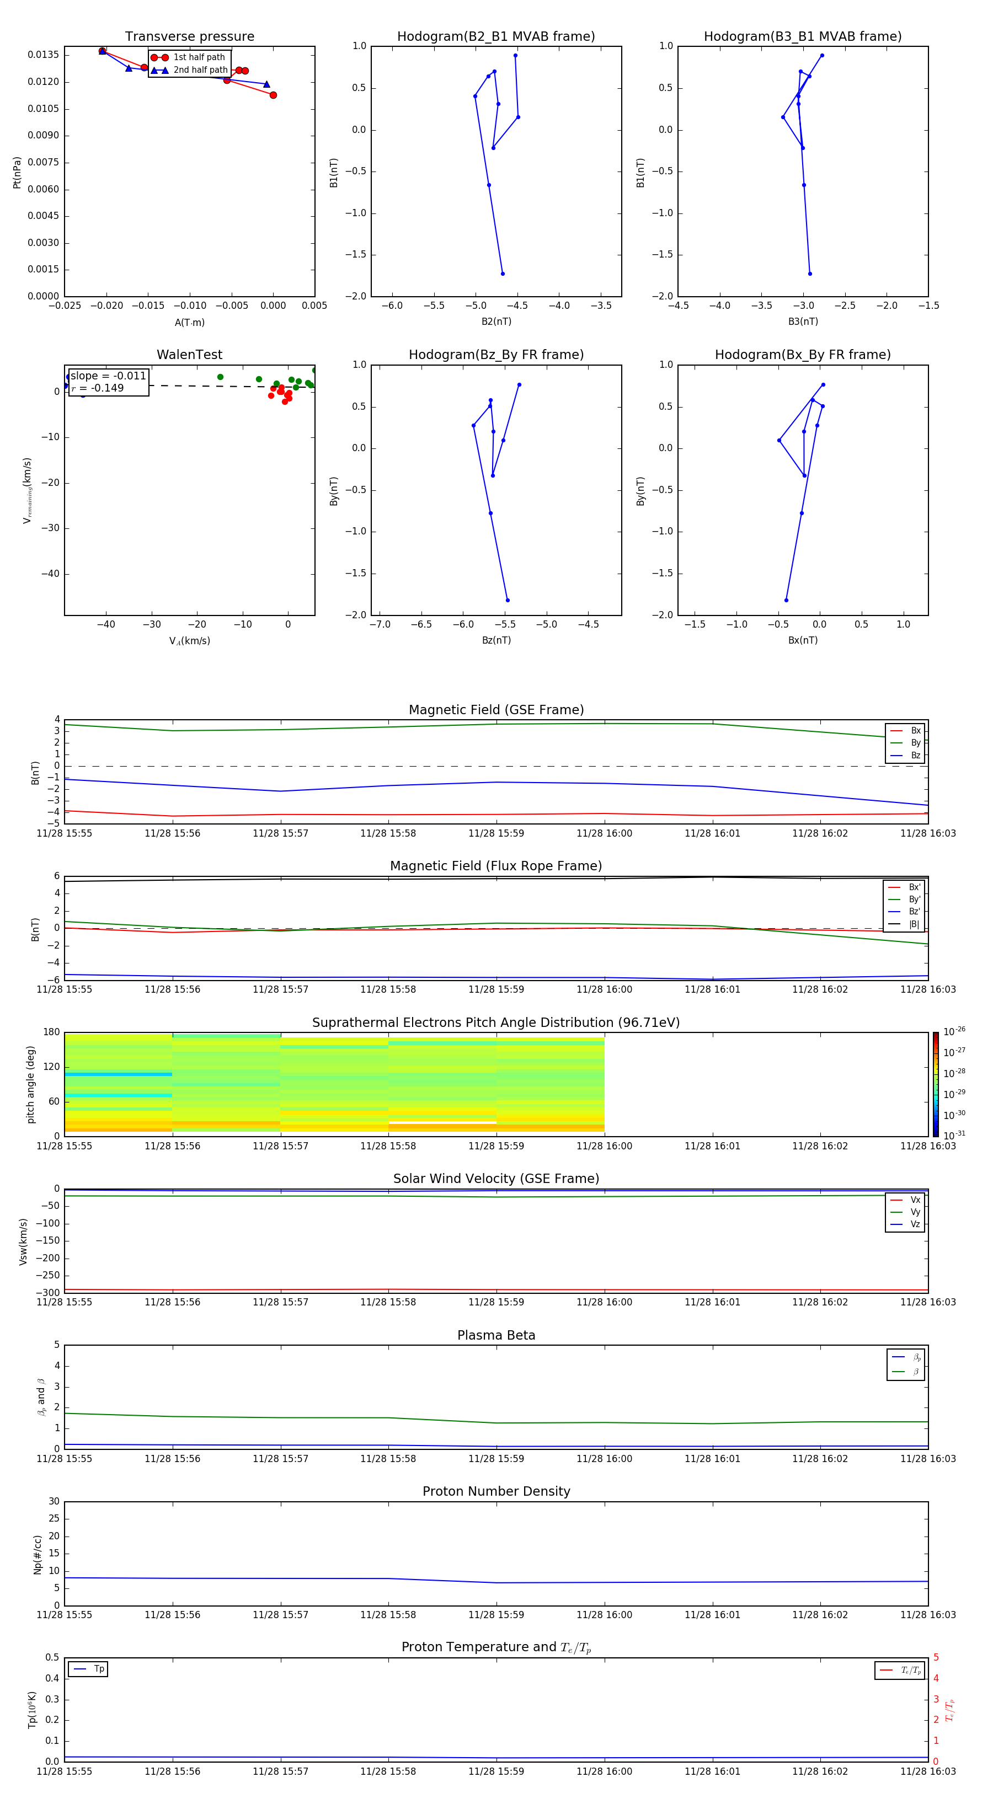
Task: Click the Suprathermal Electrons Pitch Angle Distribution title
Action: point(496,1023)
